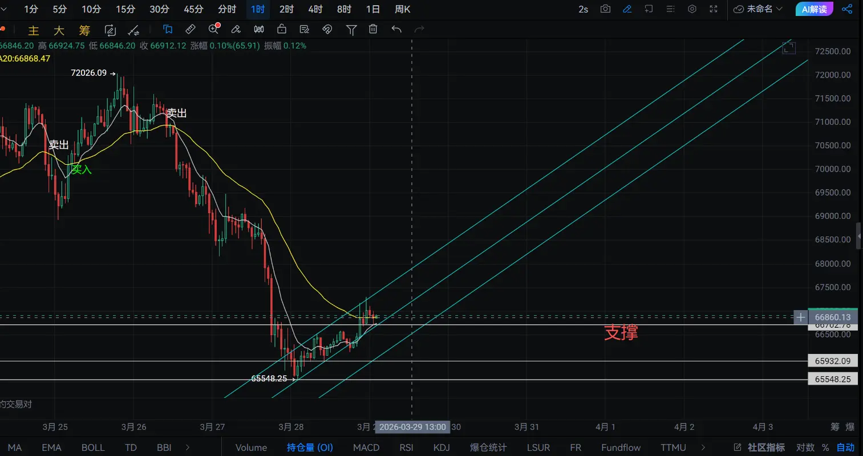Screen dimensions: 863x456
Task: Toggle percent scale mode
Action: pyautogui.click(x=825, y=447)
